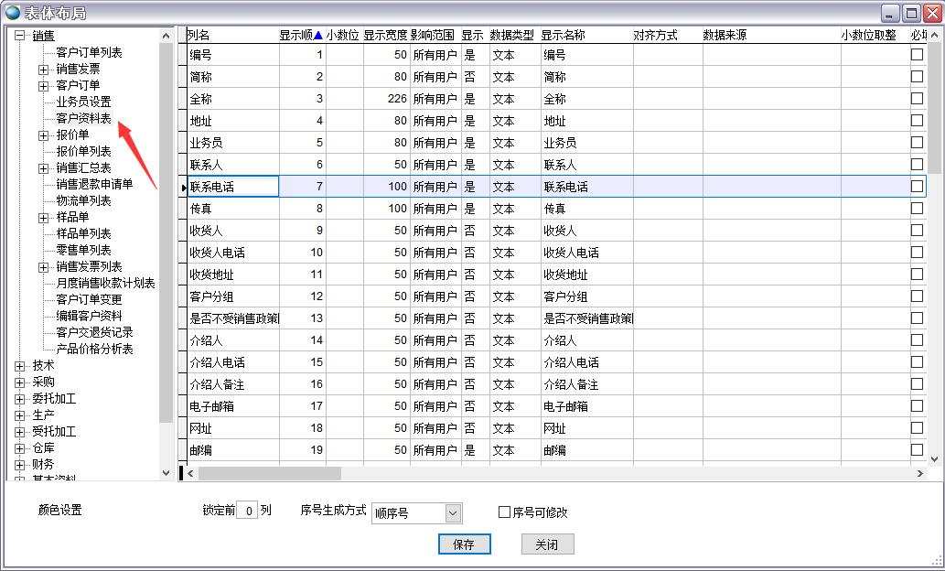Image resolution: width=945 pixels, height=571 pixels.
Task: Expand the 销售发票 tree node
Action: pos(44,70)
